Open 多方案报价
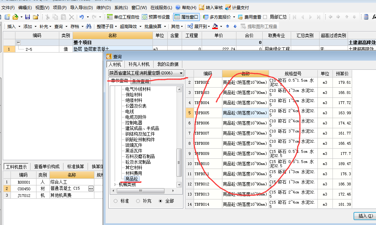 click(x=217, y=17)
